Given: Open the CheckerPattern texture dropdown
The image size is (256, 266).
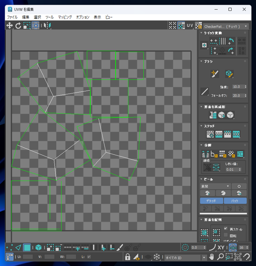Looking at the screenshot, I should click(226, 26).
